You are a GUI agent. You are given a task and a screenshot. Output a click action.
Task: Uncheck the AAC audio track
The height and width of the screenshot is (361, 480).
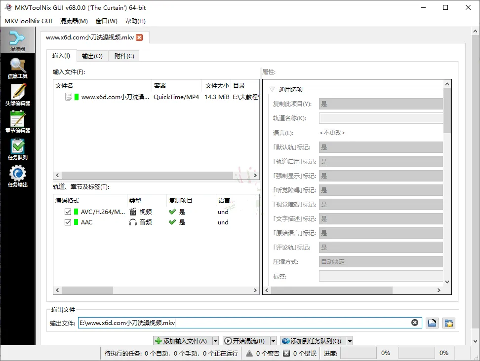(x=68, y=222)
